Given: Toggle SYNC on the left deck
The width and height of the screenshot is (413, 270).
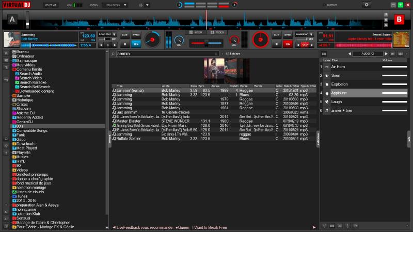Looking at the screenshot, I should tap(136, 35).
